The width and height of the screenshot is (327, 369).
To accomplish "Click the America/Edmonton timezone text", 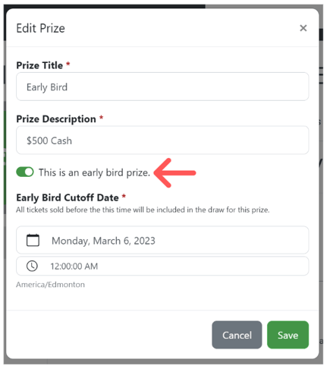I will tap(50, 285).
